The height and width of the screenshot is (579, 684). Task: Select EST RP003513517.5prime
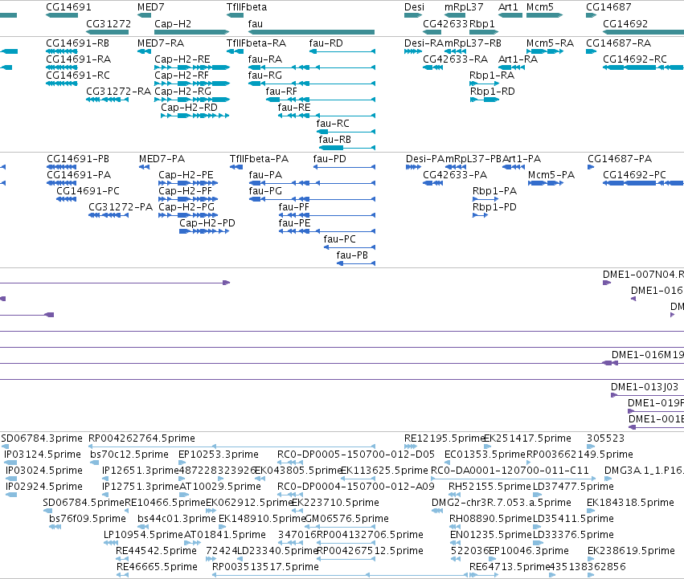[340, 575]
